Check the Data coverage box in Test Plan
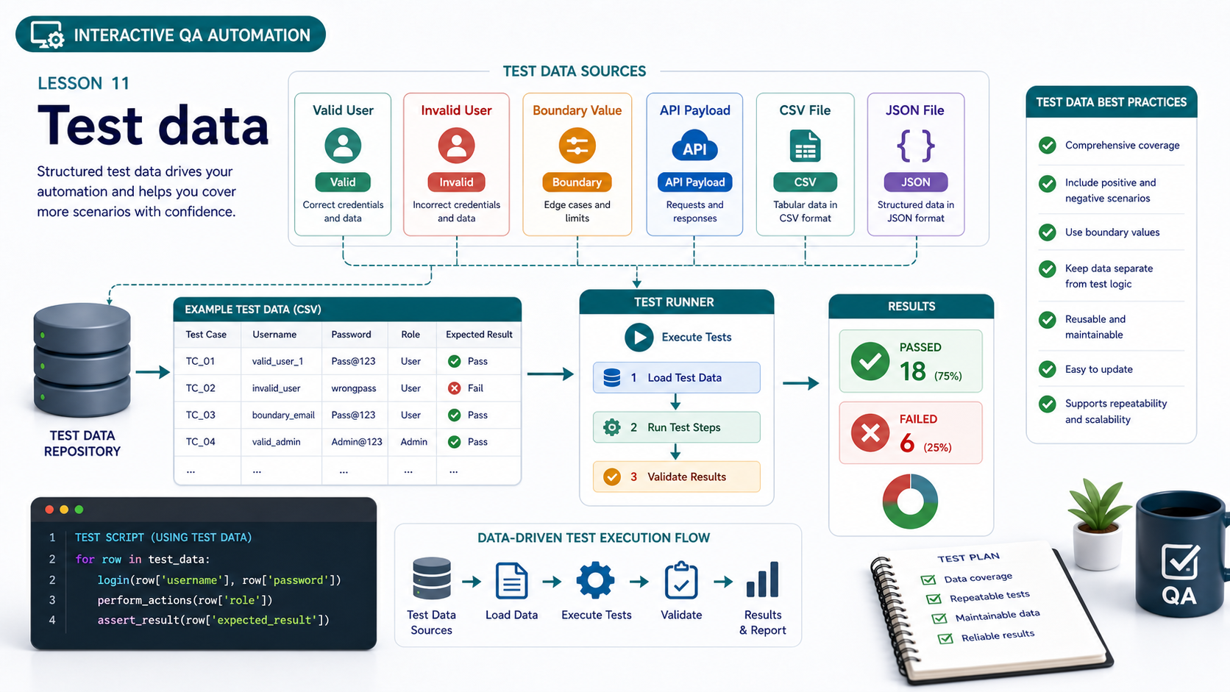Screen dimensions: 1230x692 pyautogui.click(x=928, y=580)
